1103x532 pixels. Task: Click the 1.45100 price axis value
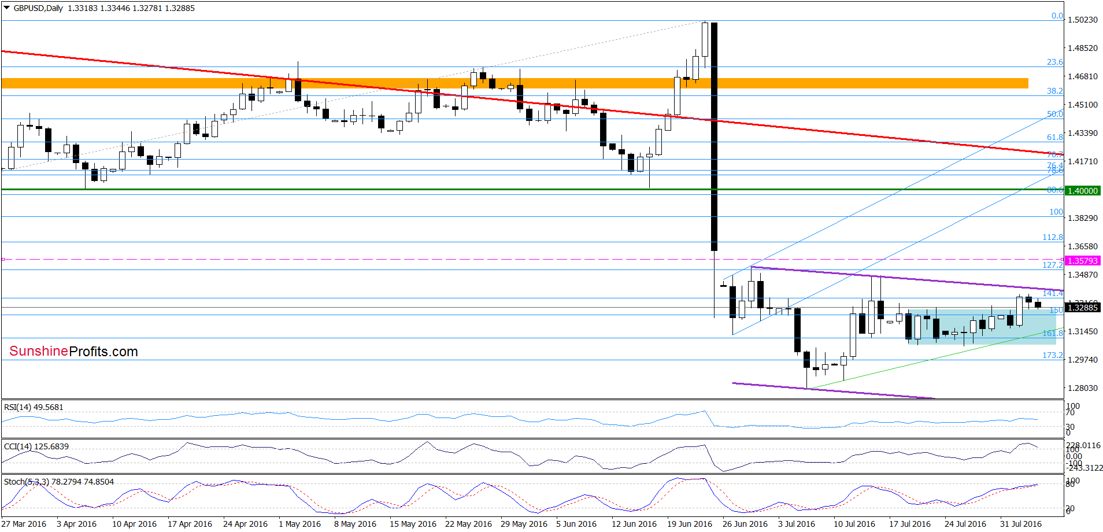[x=1082, y=105]
